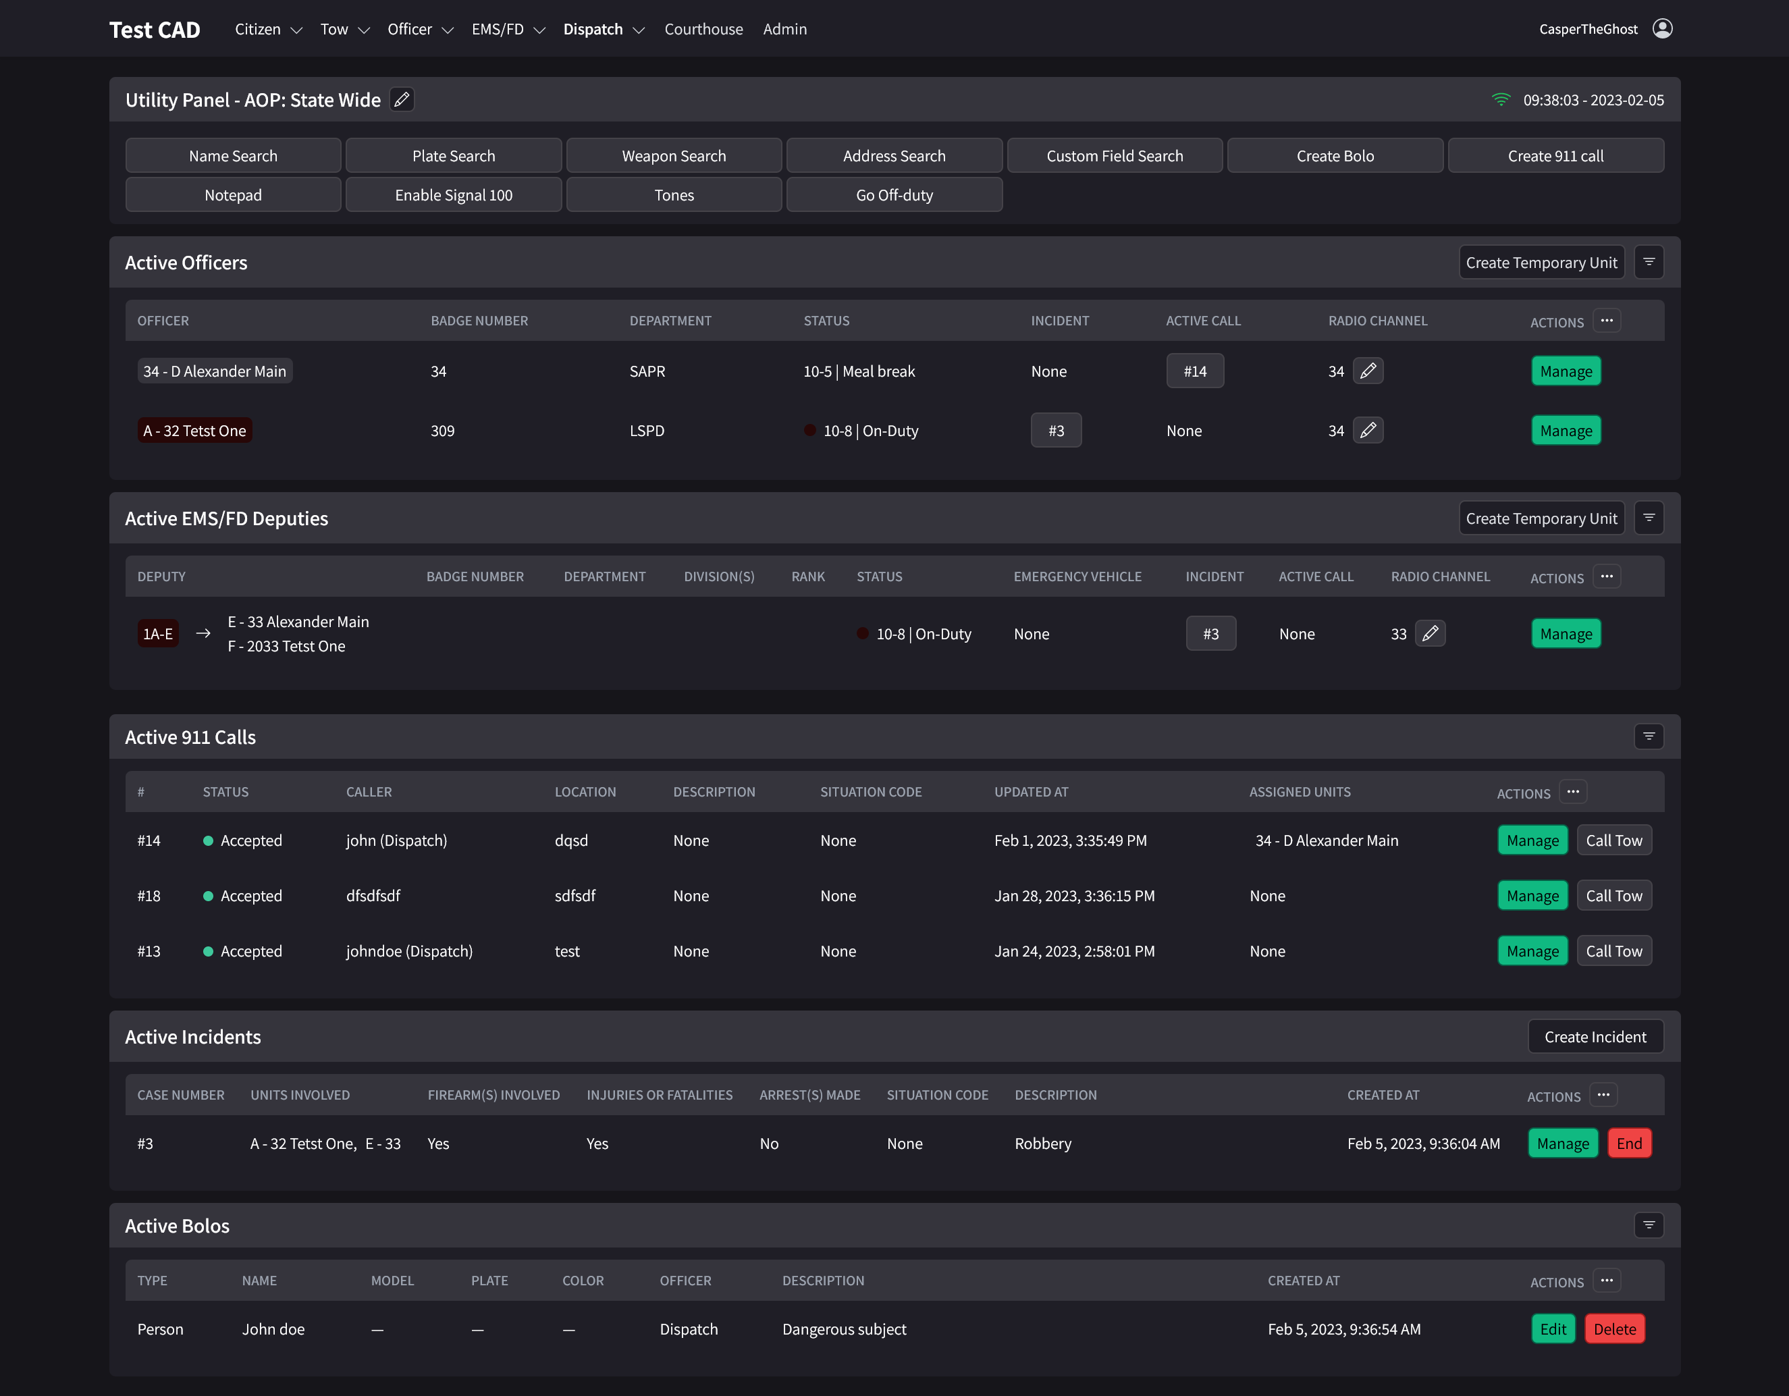This screenshot has height=1396, width=1789.
Task: Open active call #14 for officer Alexander Main
Action: pos(1195,371)
